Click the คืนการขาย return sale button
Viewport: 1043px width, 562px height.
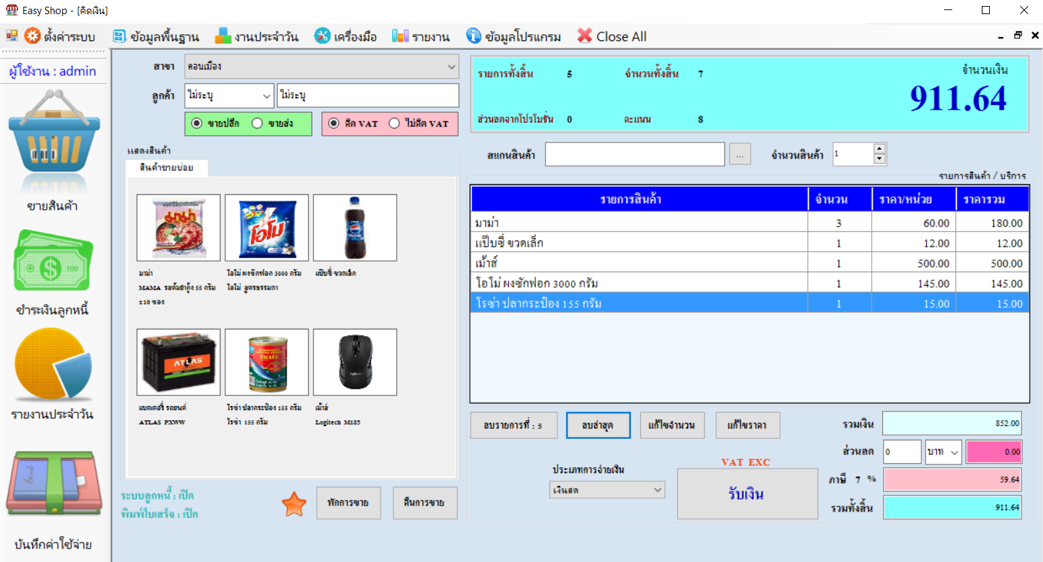[425, 503]
